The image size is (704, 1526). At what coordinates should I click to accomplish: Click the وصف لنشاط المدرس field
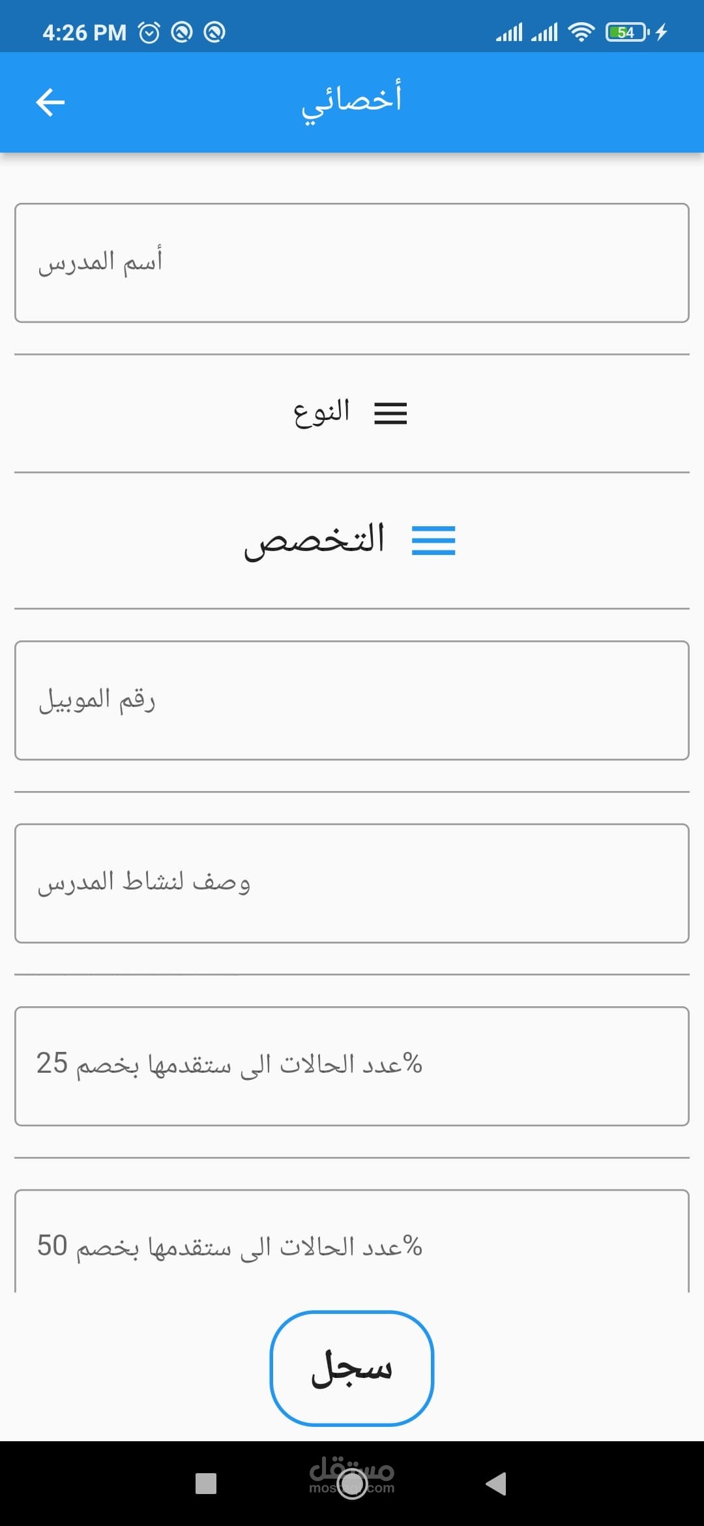pos(352,883)
